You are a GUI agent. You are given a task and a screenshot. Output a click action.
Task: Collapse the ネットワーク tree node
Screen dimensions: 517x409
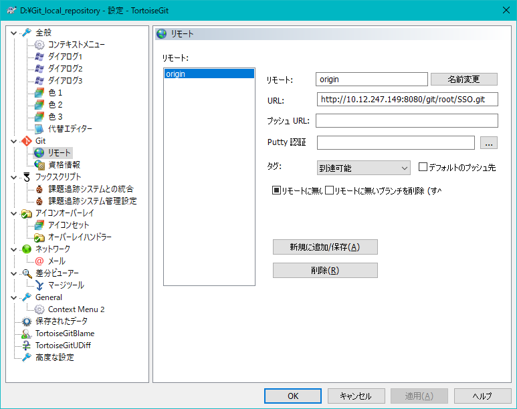[14, 249]
